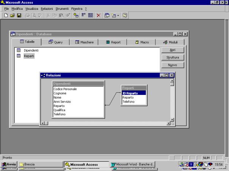Click Relazioni vertical scrollbar up arrow
Viewport: 229px width, 171px height.
click(172, 80)
